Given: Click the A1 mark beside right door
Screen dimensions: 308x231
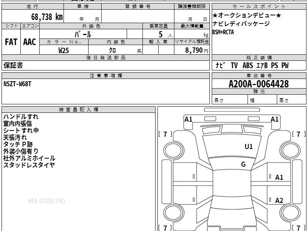Looking at the screenshot, I should click(279, 177).
